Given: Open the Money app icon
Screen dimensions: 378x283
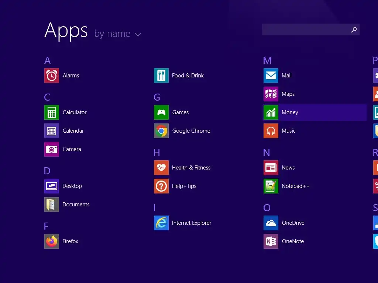Looking at the screenshot, I should point(271,112).
